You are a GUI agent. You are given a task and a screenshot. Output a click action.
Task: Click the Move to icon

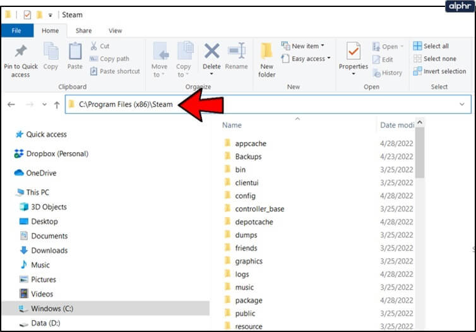pos(160,51)
